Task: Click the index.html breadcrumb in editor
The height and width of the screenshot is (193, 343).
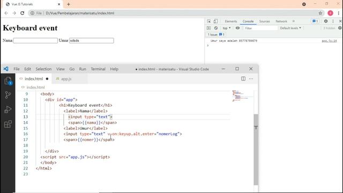Action: [35, 87]
